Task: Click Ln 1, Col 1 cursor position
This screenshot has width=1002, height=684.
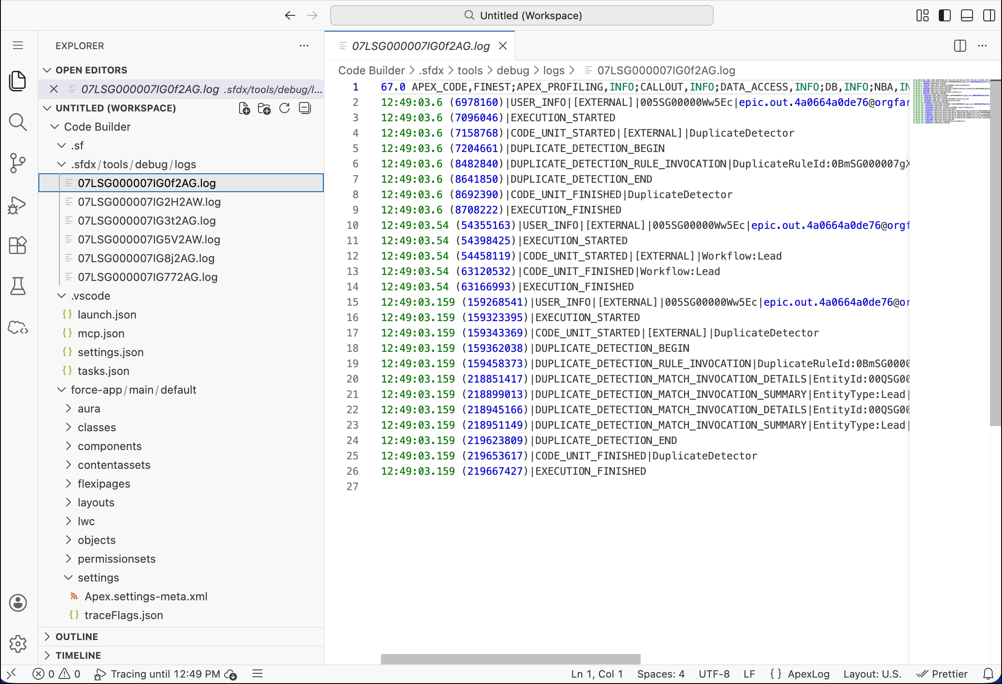Action: point(597,674)
